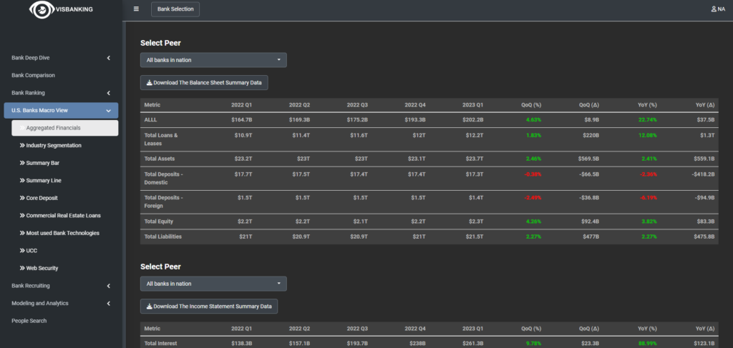This screenshot has width=733, height=348.
Task: Open the NA user profile icon
Action: 713,9
